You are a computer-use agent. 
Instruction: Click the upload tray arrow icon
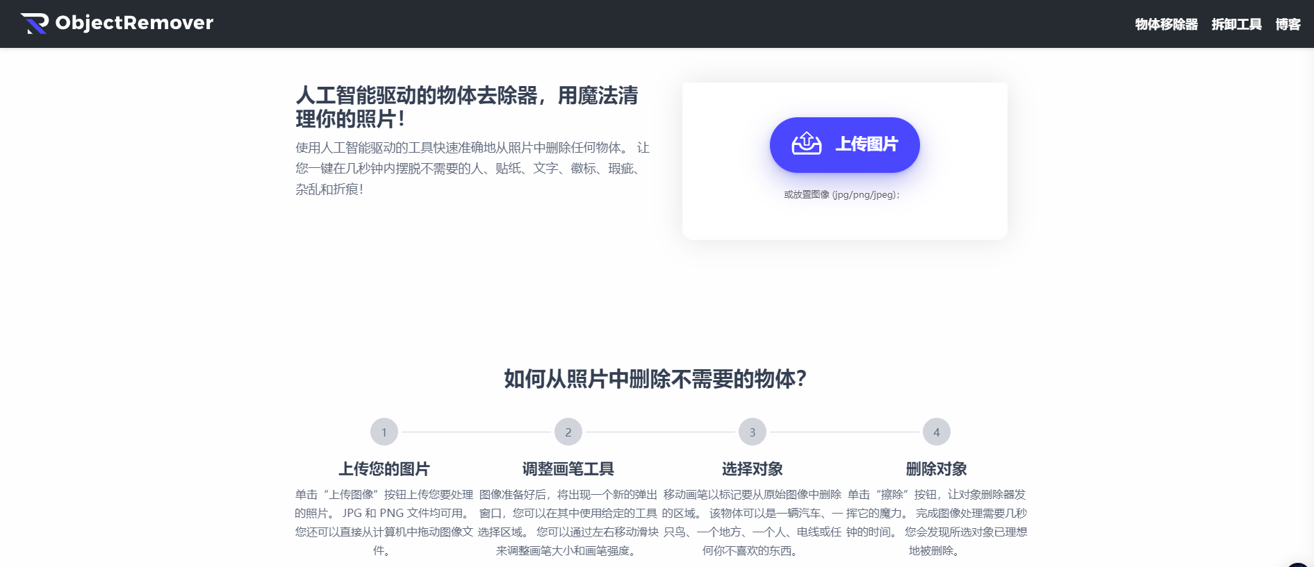point(806,144)
